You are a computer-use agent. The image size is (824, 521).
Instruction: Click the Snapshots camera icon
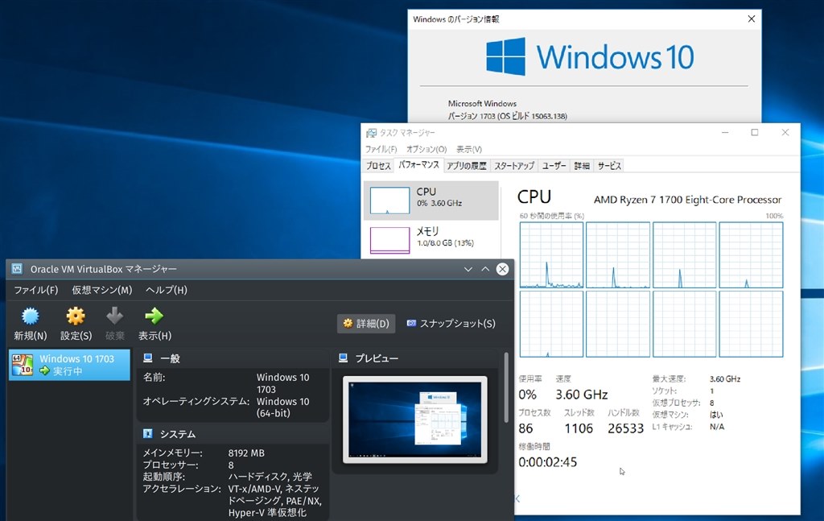pos(411,324)
